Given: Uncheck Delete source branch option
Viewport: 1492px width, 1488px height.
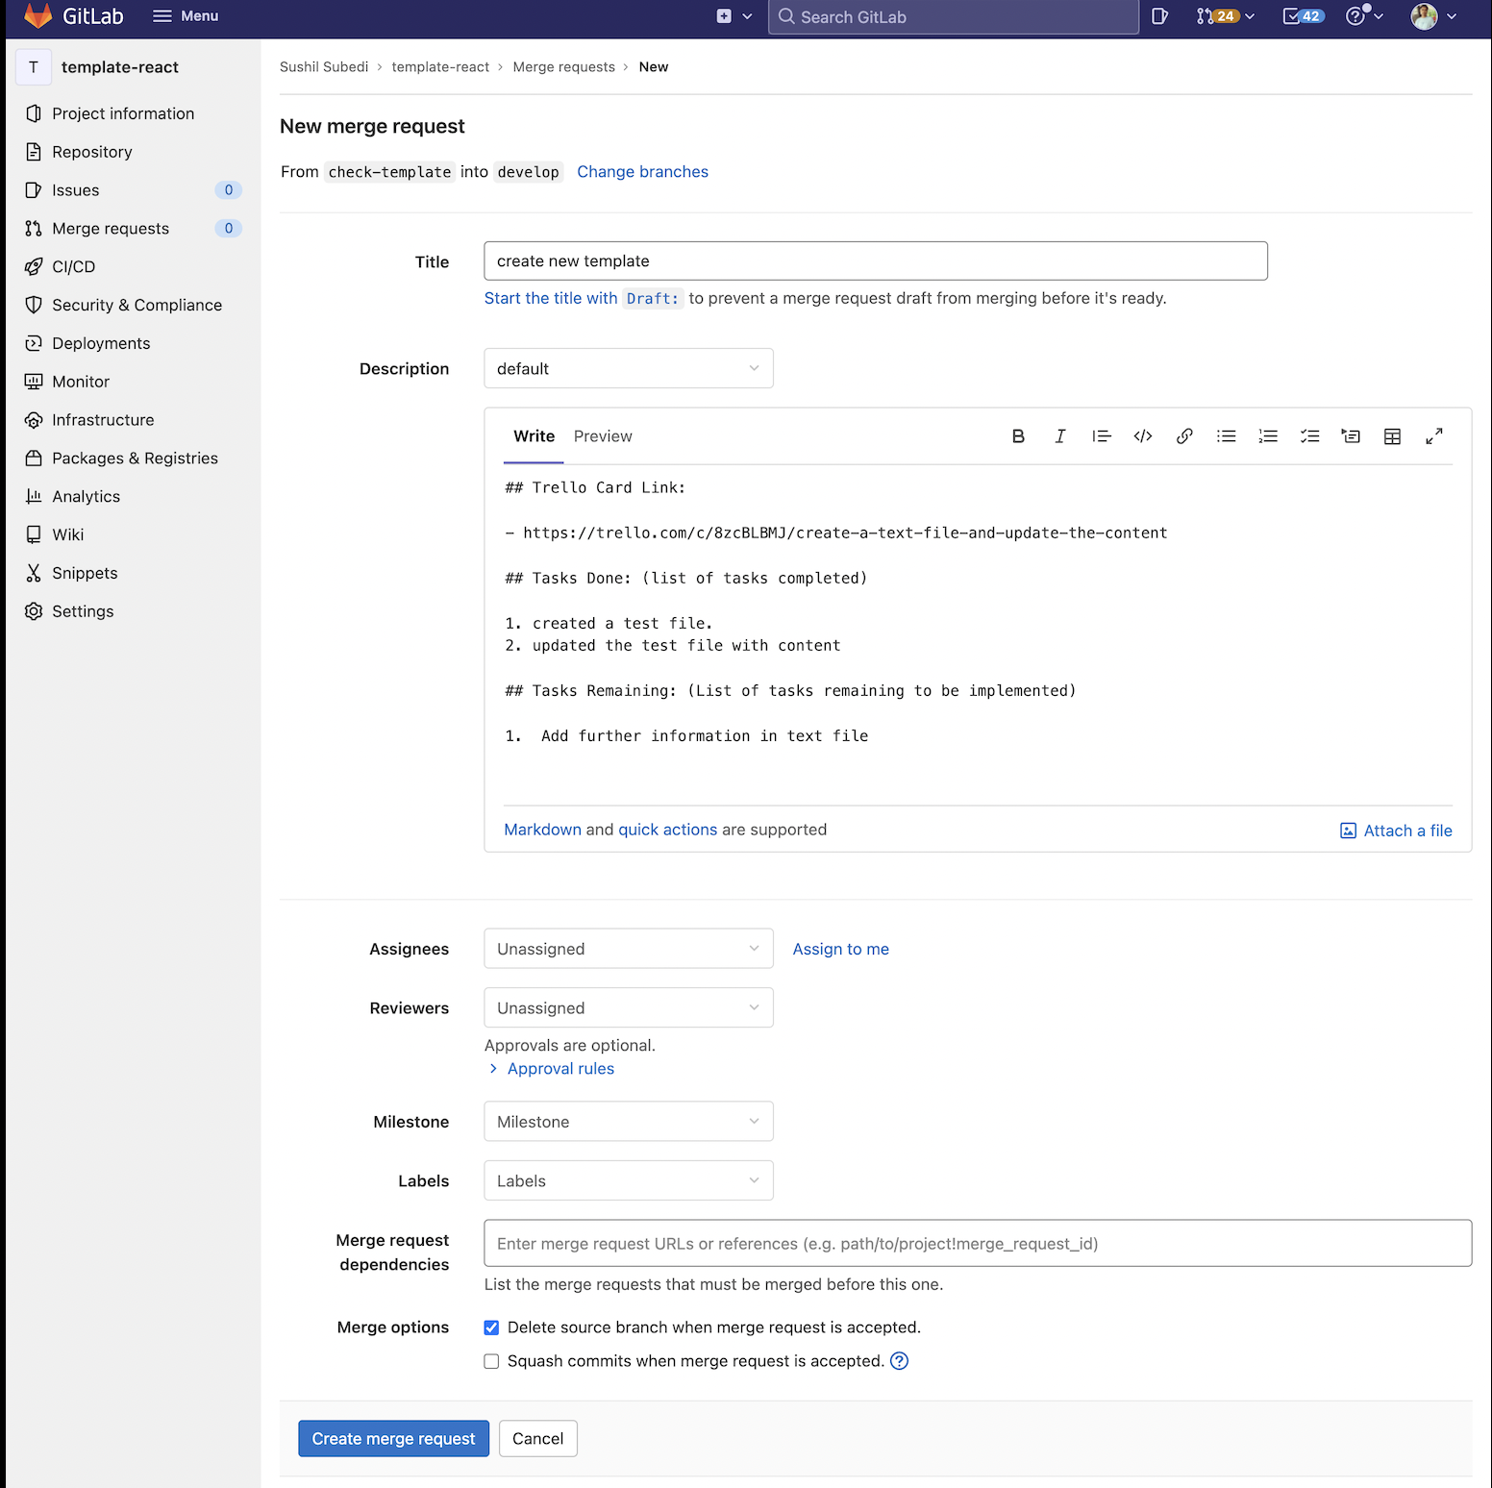Looking at the screenshot, I should pos(491,1327).
